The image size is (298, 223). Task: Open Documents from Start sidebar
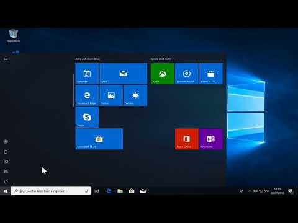[x=6, y=152]
